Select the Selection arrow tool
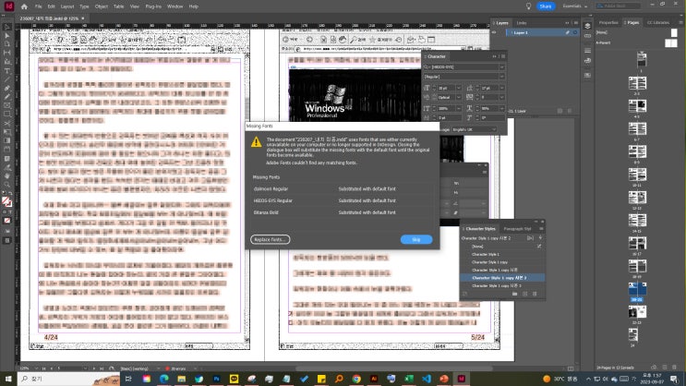This screenshot has width=686, height=386. [6, 28]
